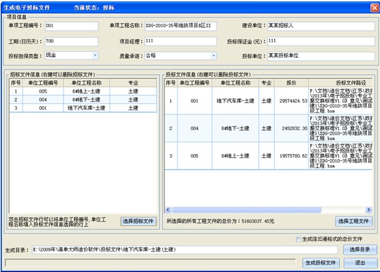Click the 退出 button
The height and width of the screenshot is (272, 380).
tap(360, 263)
